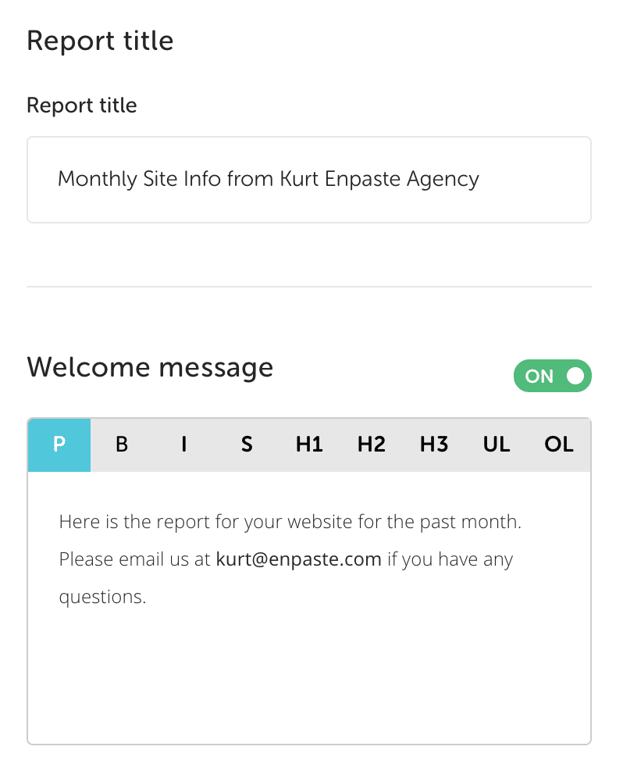The width and height of the screenshot is (623, 775).
Task: Click the "Welcome message" section heading
Action: point(150,366)
